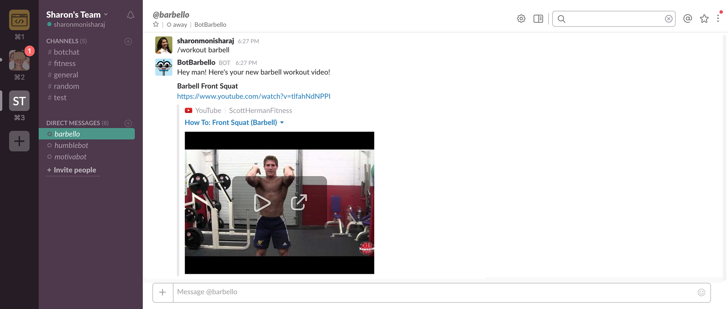Toggle the details pane icon
Image resolution: width=728 pixels, height=309 pixels.
[538, 19]
